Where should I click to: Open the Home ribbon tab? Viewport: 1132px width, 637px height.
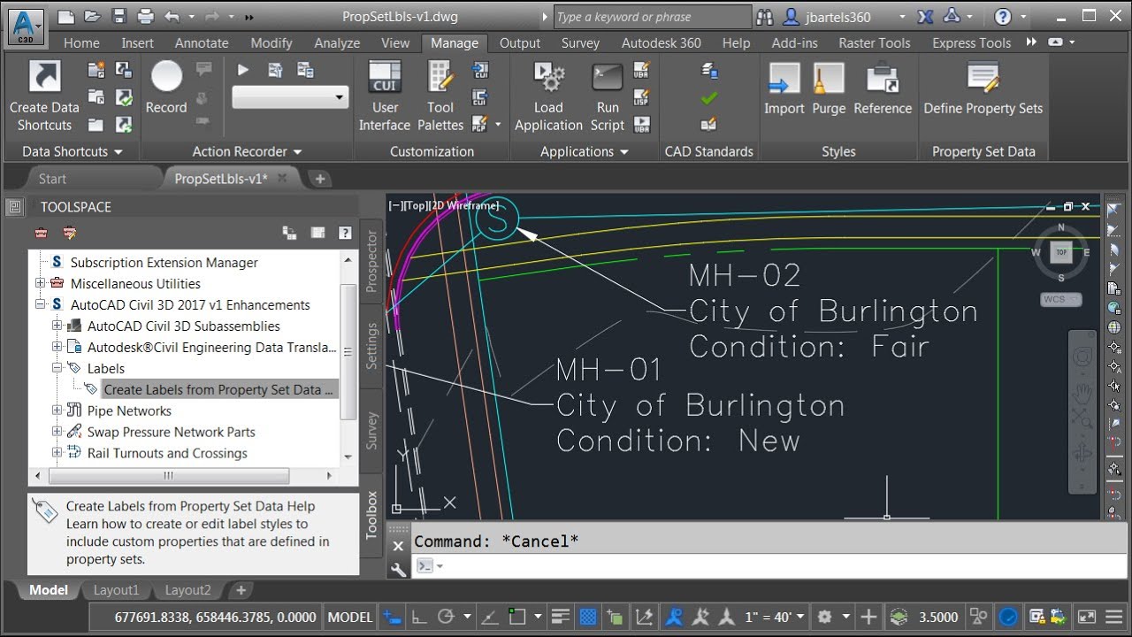point(81,42)
